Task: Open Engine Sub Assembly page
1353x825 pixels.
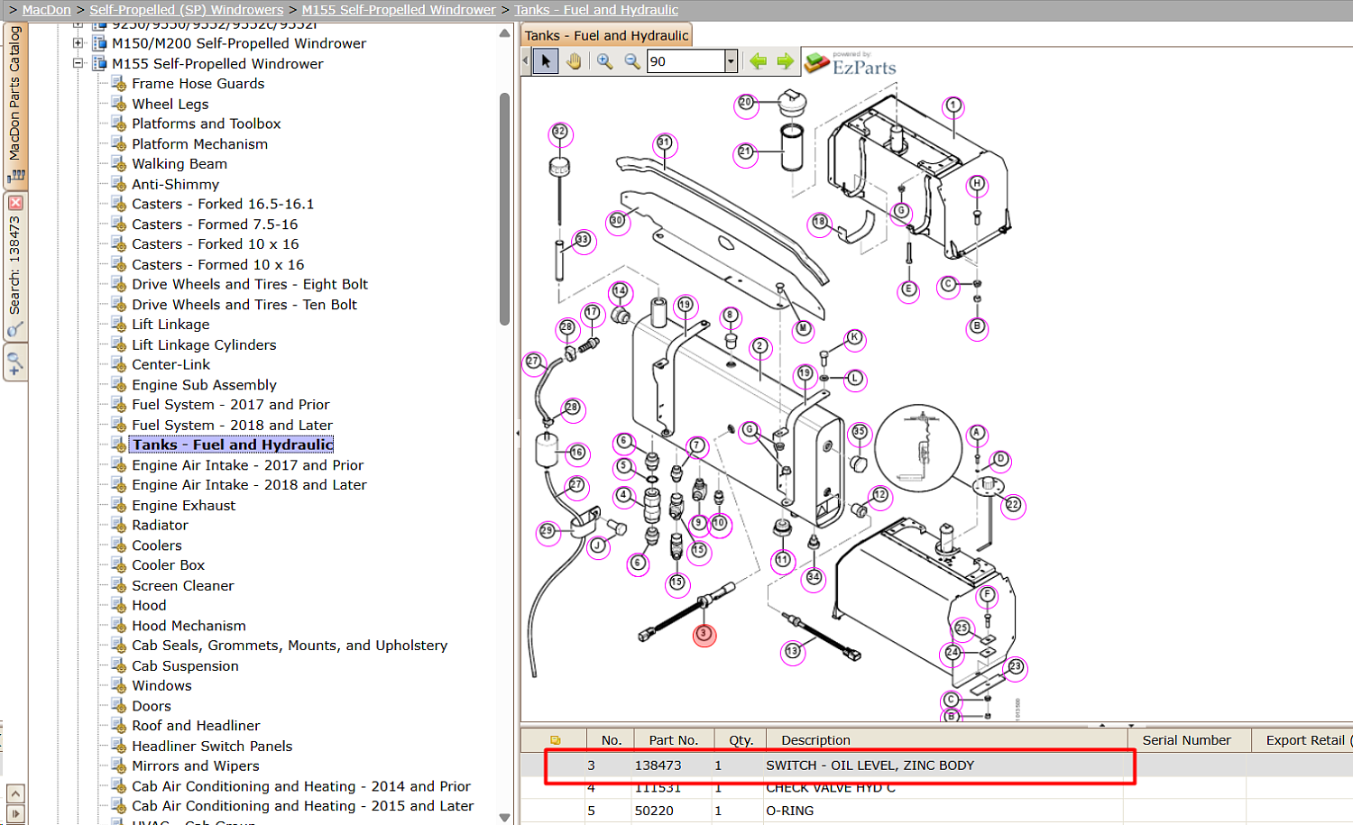Action: point(204,384)
